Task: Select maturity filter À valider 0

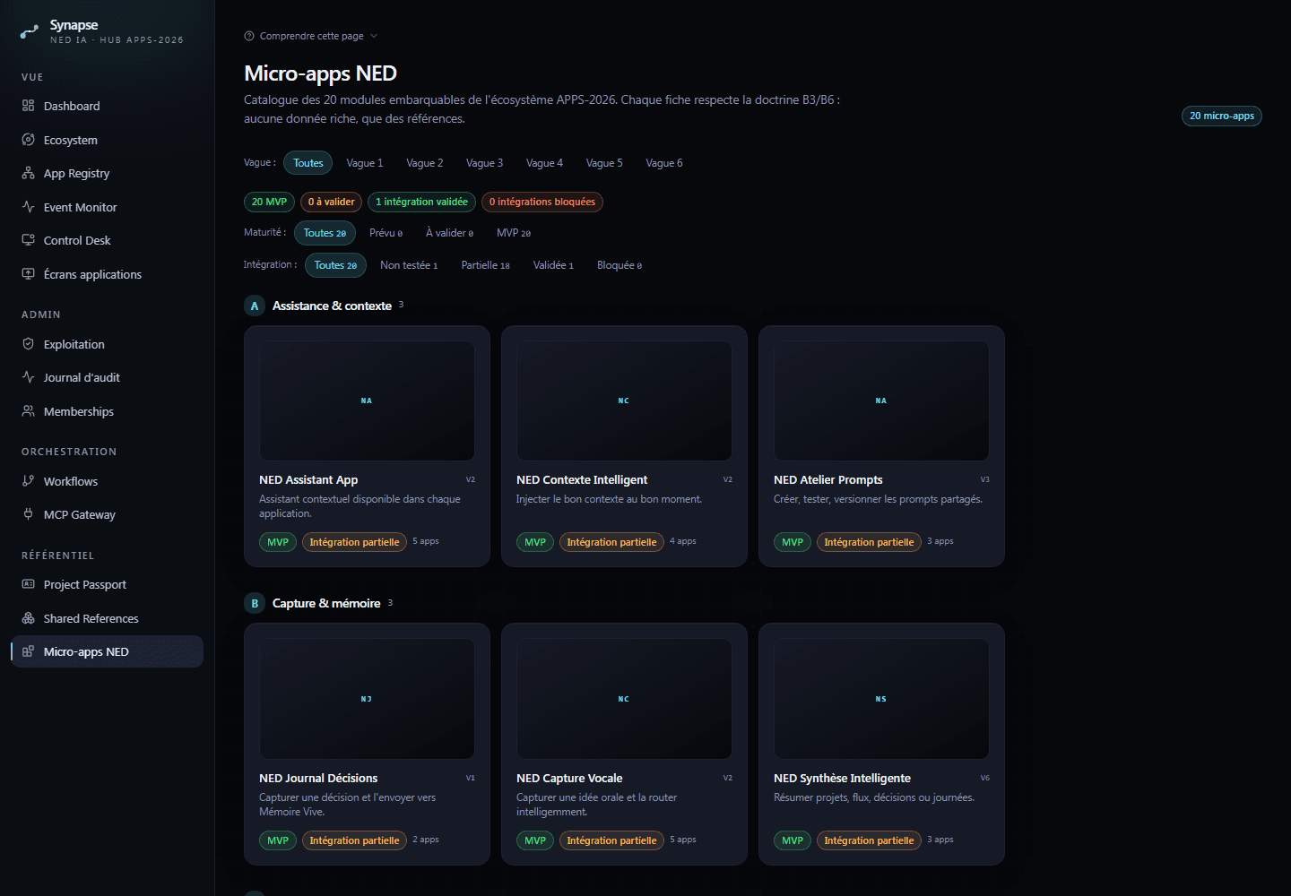Action: coord(449,233)
